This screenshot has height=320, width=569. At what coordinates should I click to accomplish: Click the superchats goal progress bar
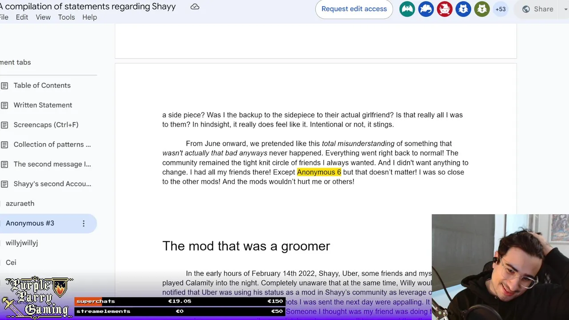point(180,301)
